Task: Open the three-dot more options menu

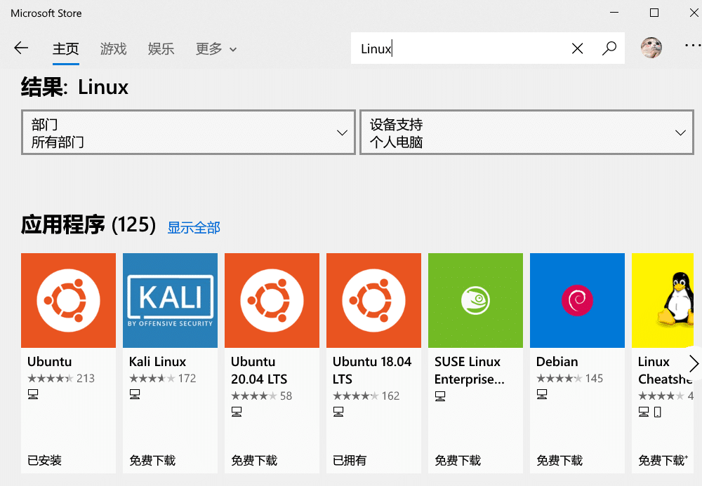Action: pyautogui.click(x=693, y=46)
